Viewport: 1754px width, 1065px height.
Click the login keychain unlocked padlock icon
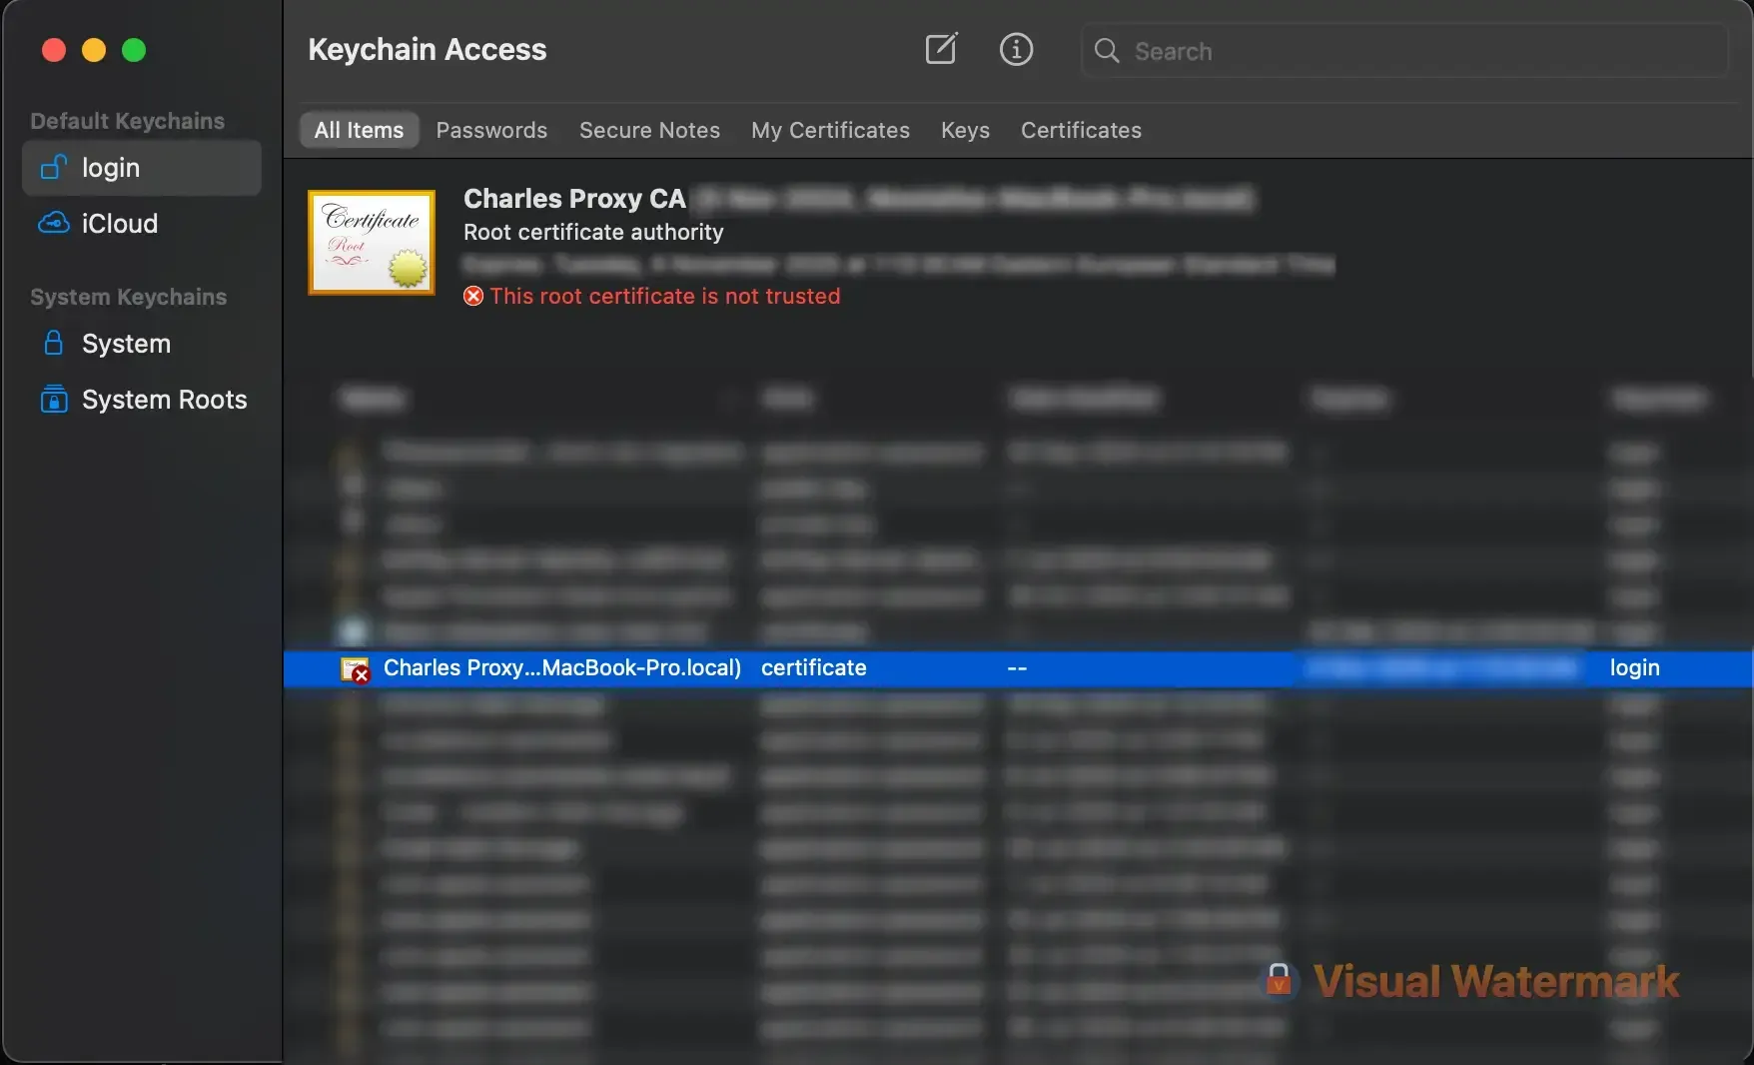[52, 167]
